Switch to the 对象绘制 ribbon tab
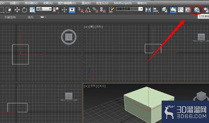The height and width of the screenshot is (123, 209). 10,17
